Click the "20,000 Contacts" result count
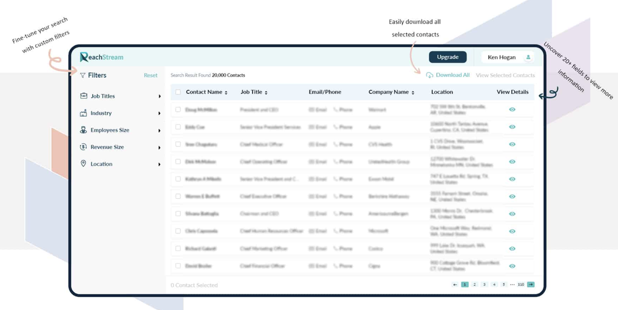The width and height of the screenshot is (618, 310). point(229,75)
